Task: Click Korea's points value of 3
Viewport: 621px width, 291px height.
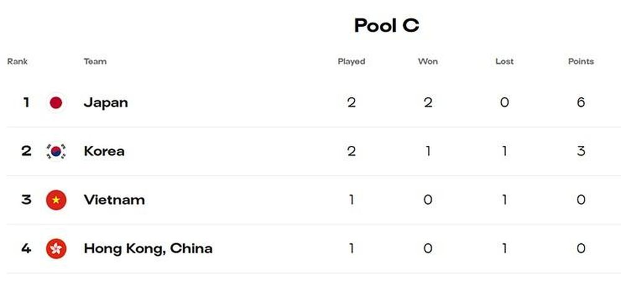Action: [581, 151]
